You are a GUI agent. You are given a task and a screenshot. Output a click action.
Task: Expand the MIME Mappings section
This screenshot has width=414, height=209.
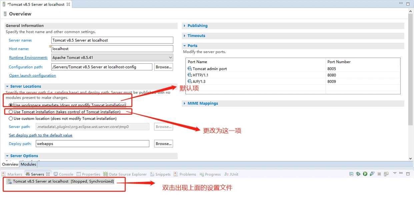[185, 103]
